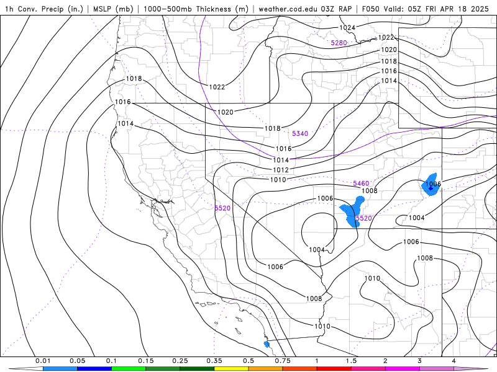Click the '0.35' legend value
Image resolution: width=497 pixels, height=372 pixels.
(x=214, y=361)
